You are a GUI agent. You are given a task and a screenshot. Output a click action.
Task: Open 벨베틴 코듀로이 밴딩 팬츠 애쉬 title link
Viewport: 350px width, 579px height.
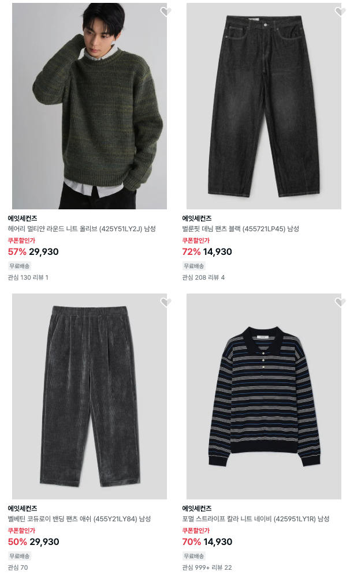click(79, 519)
